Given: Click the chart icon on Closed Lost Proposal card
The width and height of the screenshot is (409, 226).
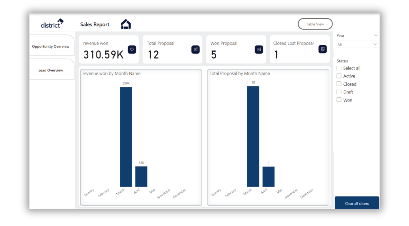Looking at the screenshot, I should point(322,49).
